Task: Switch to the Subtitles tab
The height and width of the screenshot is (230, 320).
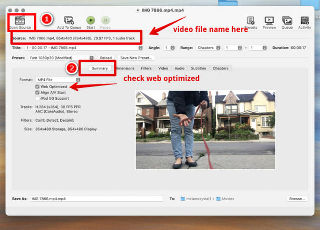Action: pyautogui.click(x=198, y=68)
